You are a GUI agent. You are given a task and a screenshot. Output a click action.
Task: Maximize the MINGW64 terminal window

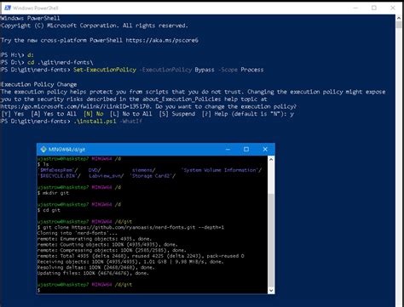click(x=246, y=149)
